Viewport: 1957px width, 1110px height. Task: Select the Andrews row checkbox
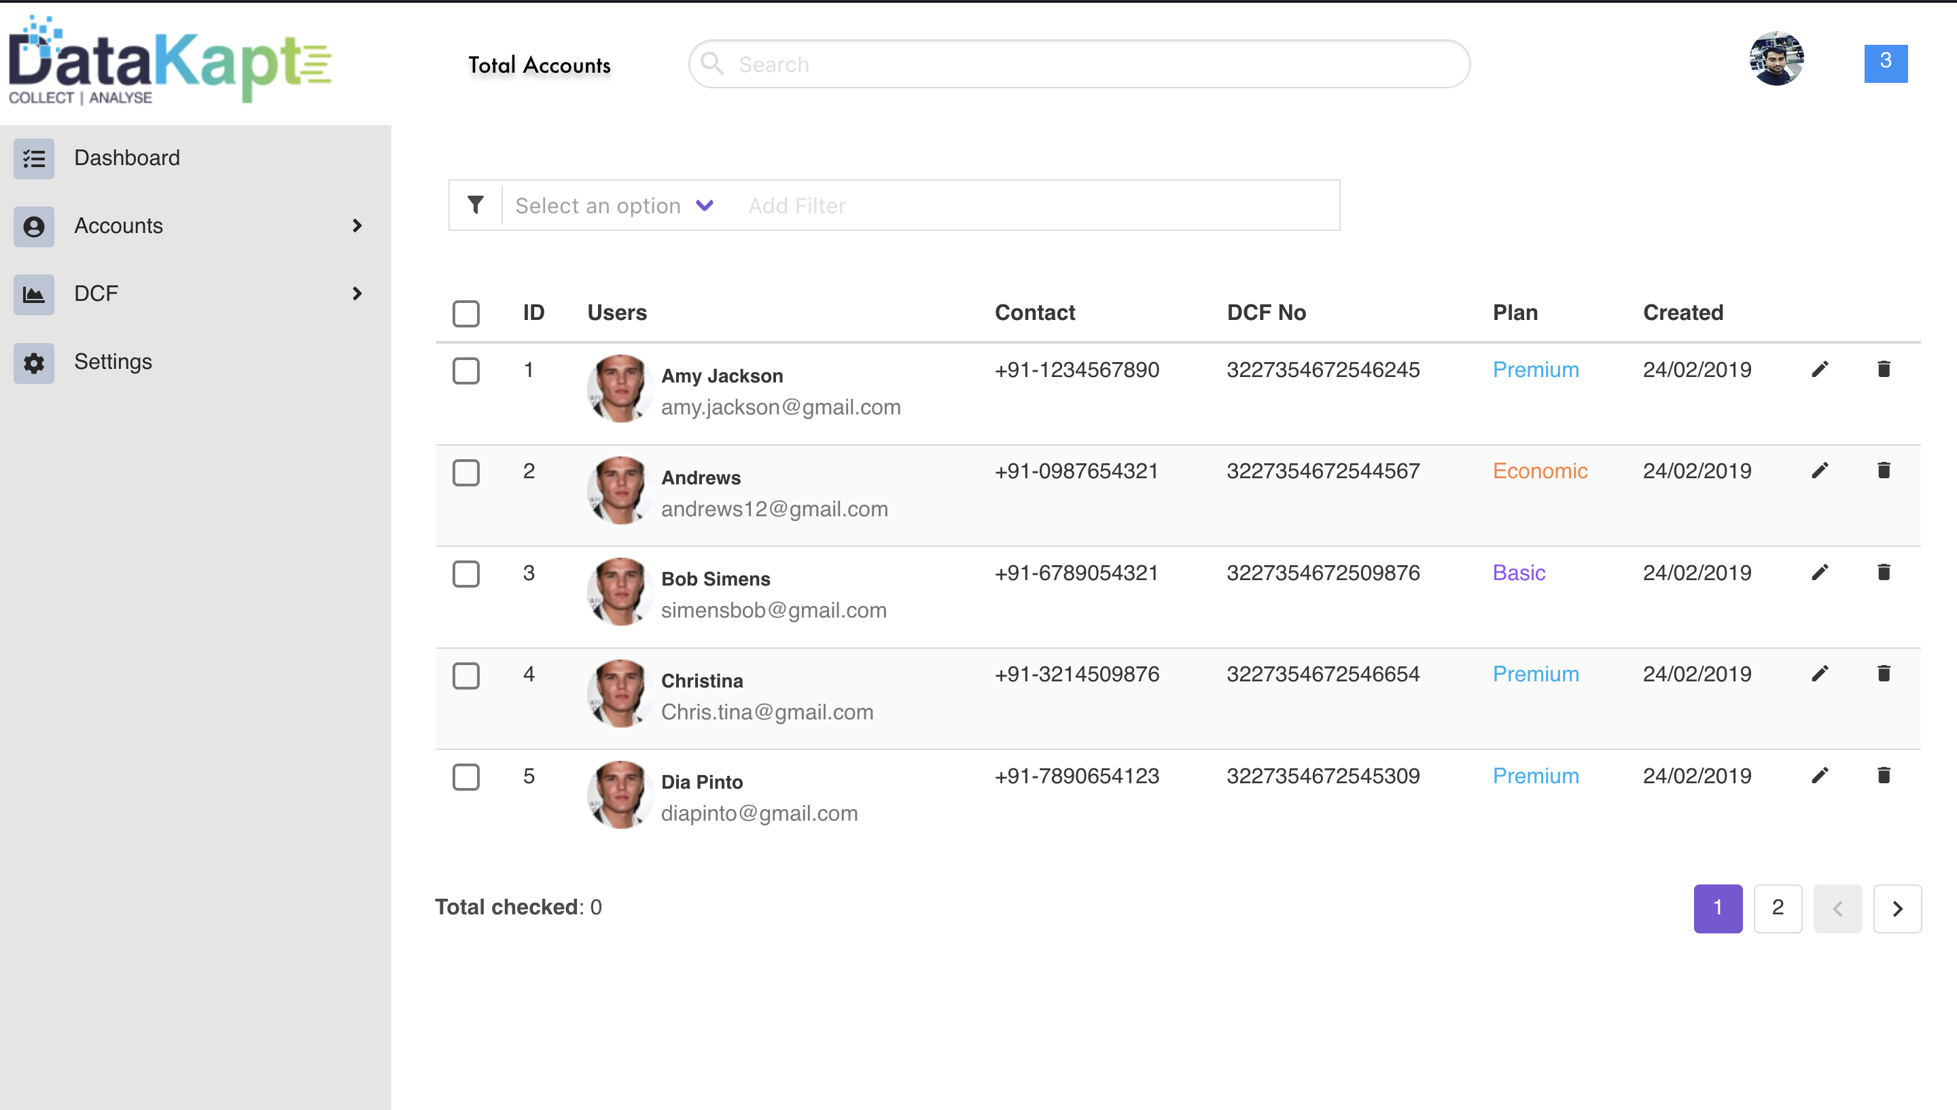click(x=466, y=473)
